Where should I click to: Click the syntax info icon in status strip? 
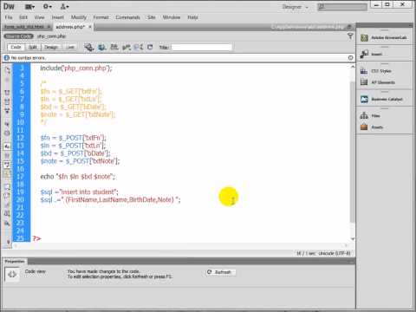point(7,58)
